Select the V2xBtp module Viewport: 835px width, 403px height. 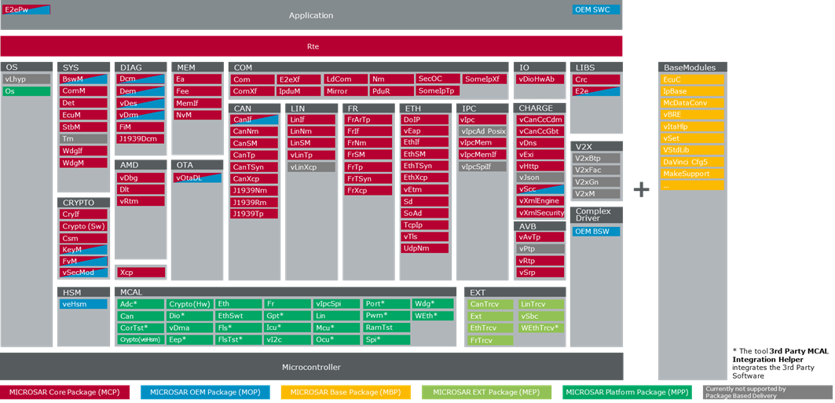click(596, 158)
